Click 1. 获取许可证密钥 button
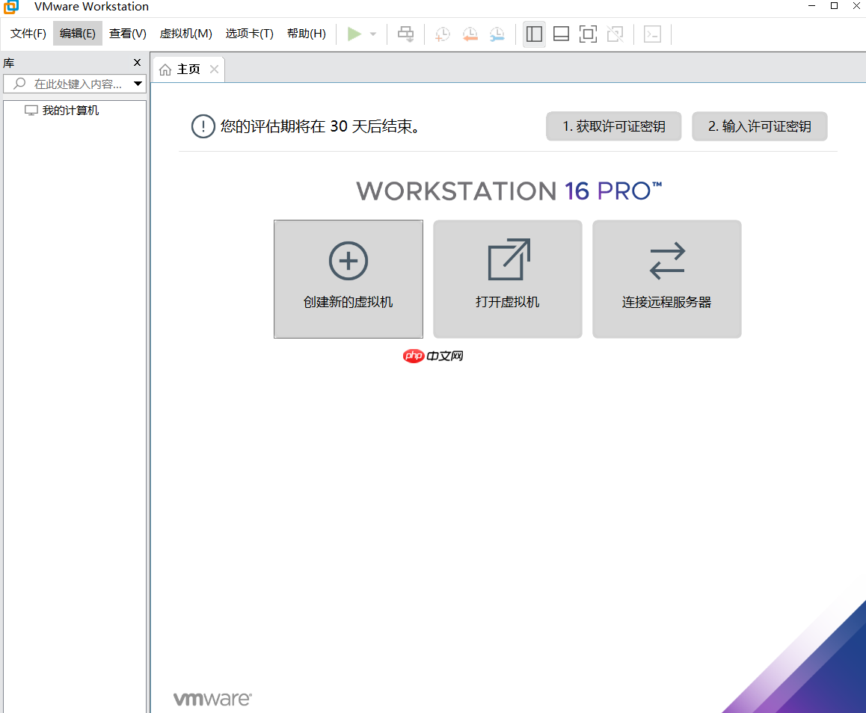Screen dimensions: 866x713 coord(613,126)
